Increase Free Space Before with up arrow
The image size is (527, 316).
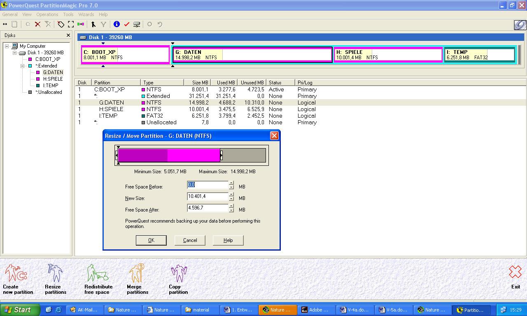point(231,183)
